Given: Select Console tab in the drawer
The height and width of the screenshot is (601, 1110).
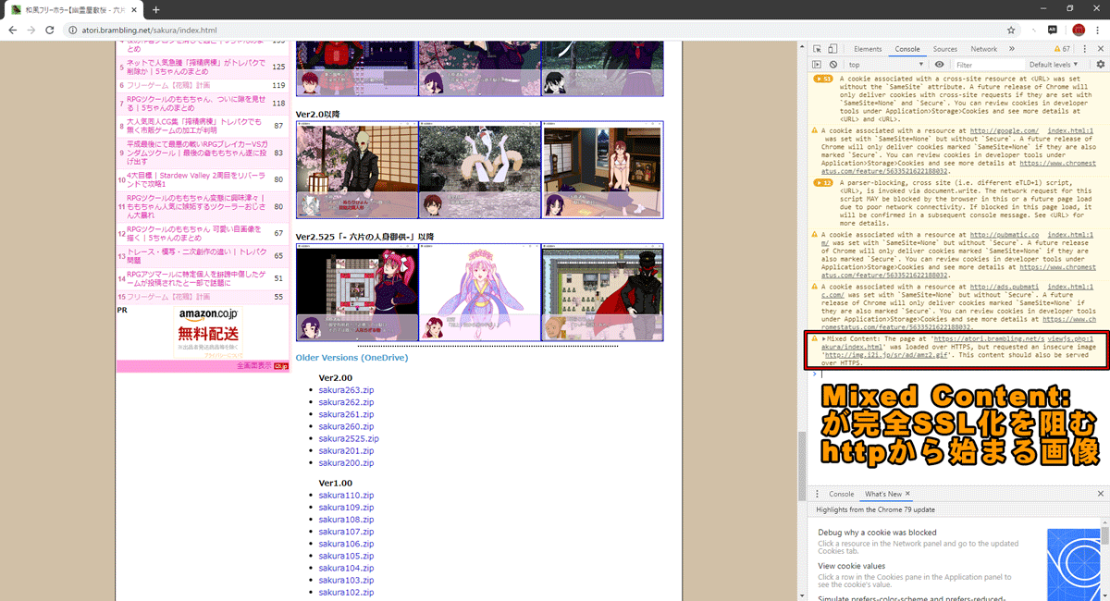Looking at the screenshot, I should coord(841,494).
